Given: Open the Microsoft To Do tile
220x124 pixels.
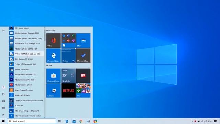Looking at the screenshot, I should [83, 55].
